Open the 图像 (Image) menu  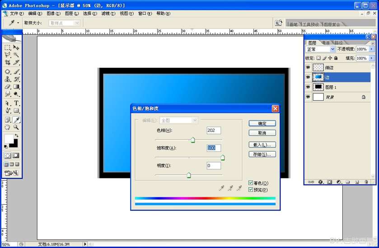53,13
